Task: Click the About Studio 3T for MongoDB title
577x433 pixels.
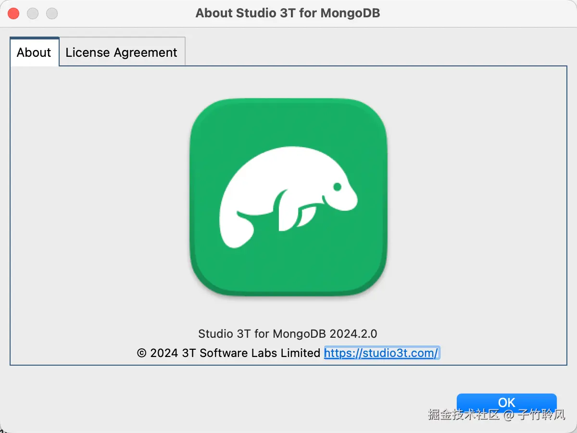Action: (288, 13)
